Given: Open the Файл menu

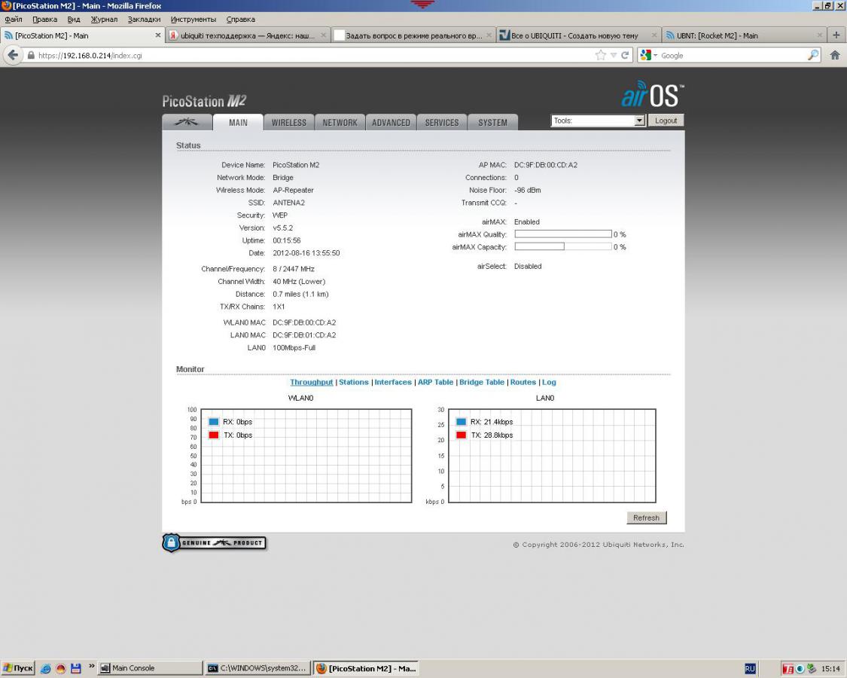Looking at the screenshot, I should coord(14,20).
